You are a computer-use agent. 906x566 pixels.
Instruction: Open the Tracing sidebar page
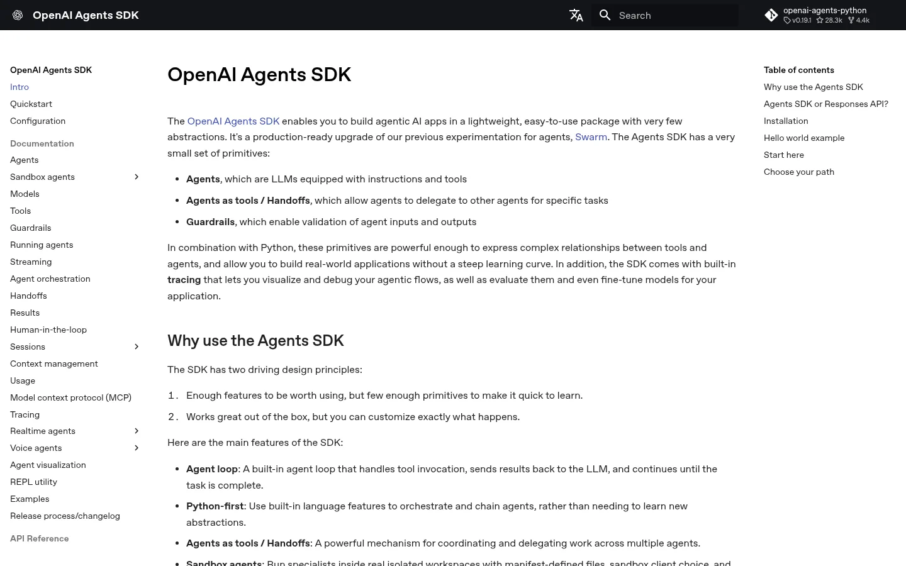click(25, 414)
